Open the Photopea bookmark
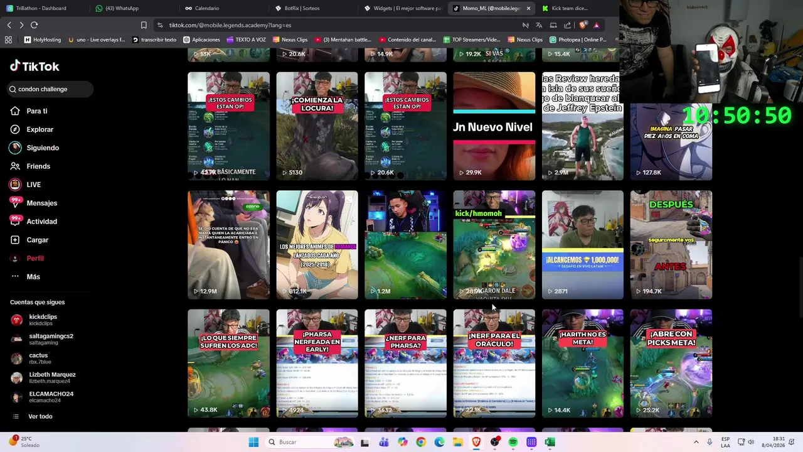This screenshot has width=803, height=452. pyautogui.click(x=578, y=40)
